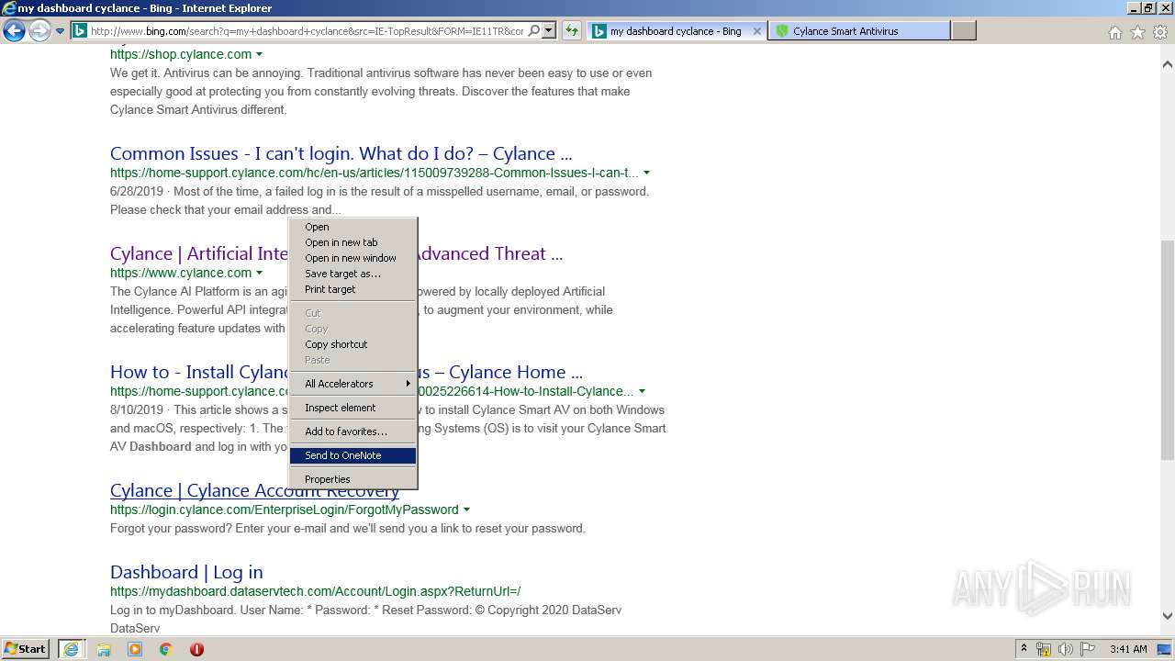Show hidden system tray icons arrow
The image size is (1175, 661).
point(1024,649)
